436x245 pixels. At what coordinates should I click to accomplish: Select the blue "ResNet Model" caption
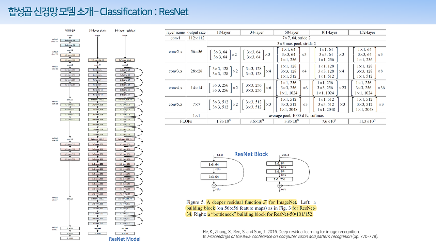[125, 239]
